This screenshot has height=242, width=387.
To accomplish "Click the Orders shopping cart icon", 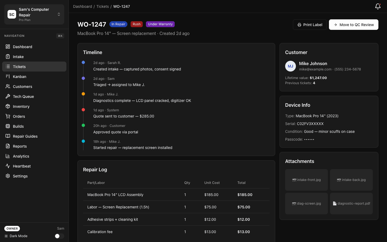I will [x=8, y=116].
